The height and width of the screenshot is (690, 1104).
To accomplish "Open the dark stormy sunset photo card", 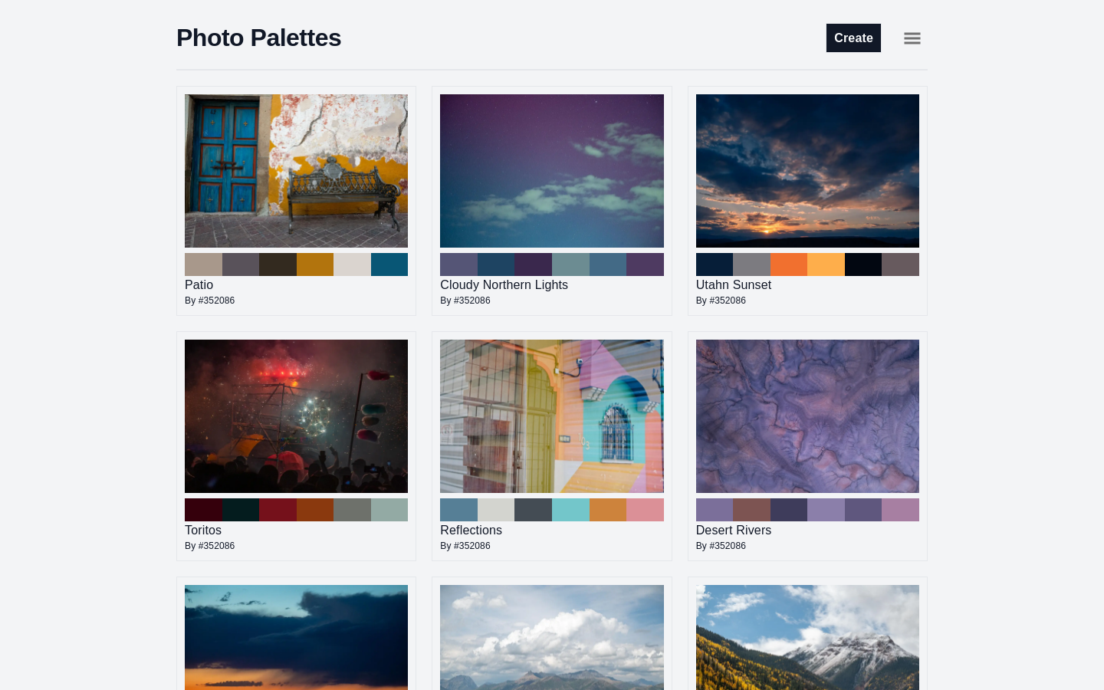I will 296,637.
